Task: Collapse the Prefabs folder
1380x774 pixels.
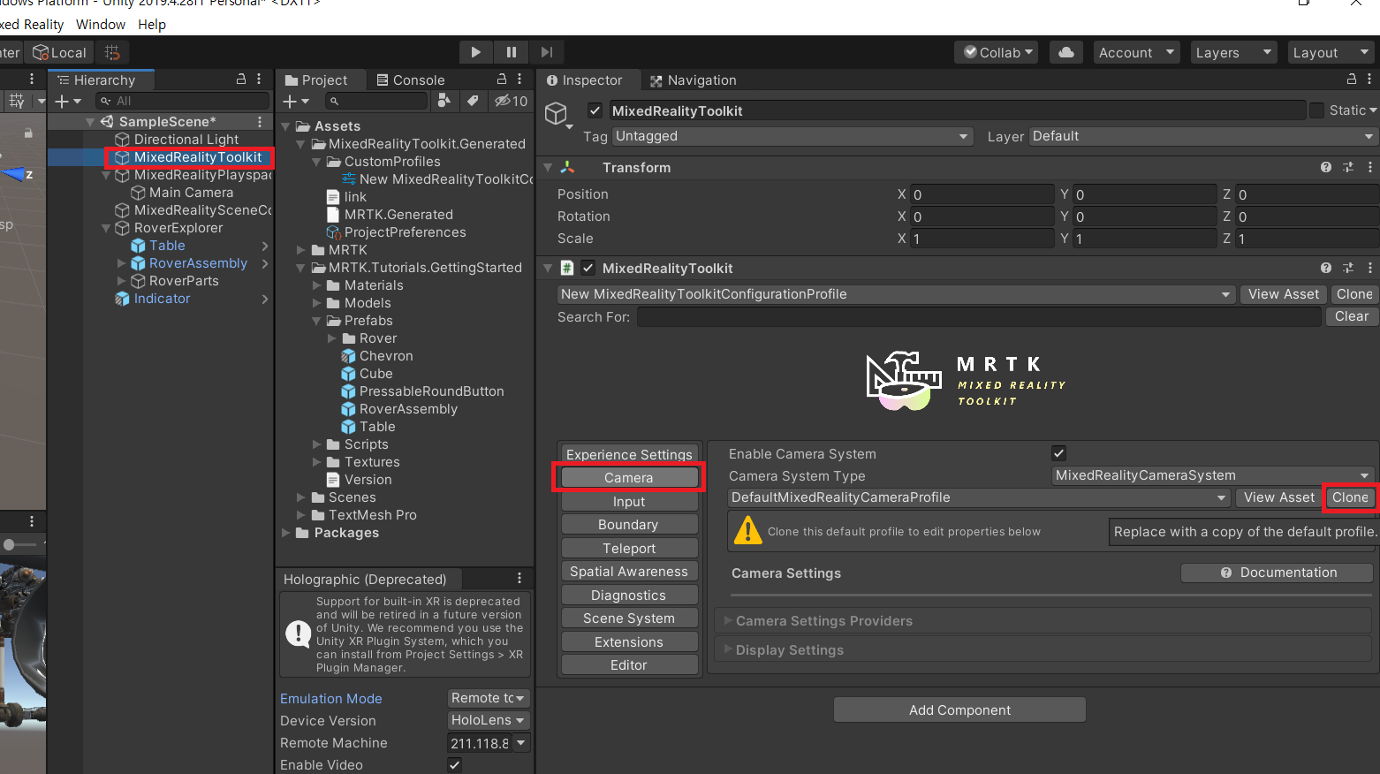Action: pos(316,321)
